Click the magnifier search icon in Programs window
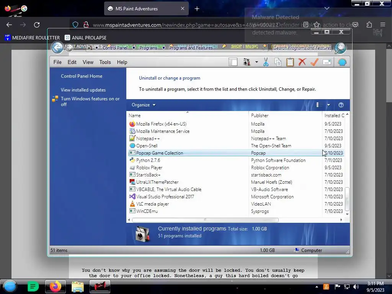 (340, 48)
